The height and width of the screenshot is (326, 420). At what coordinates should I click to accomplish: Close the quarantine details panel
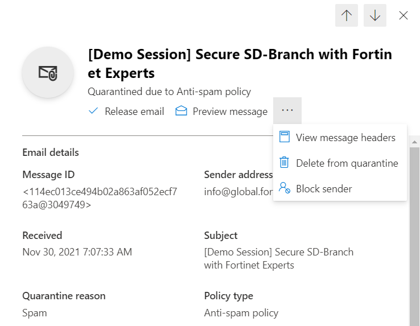click(403, 15)
